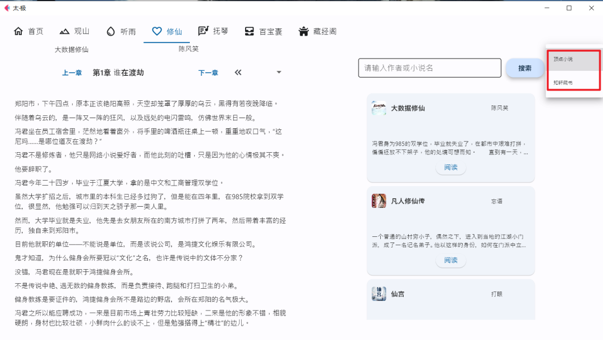
Task: Click the line starting 没错，冯君现在是就职于
Action: point(75,272)
